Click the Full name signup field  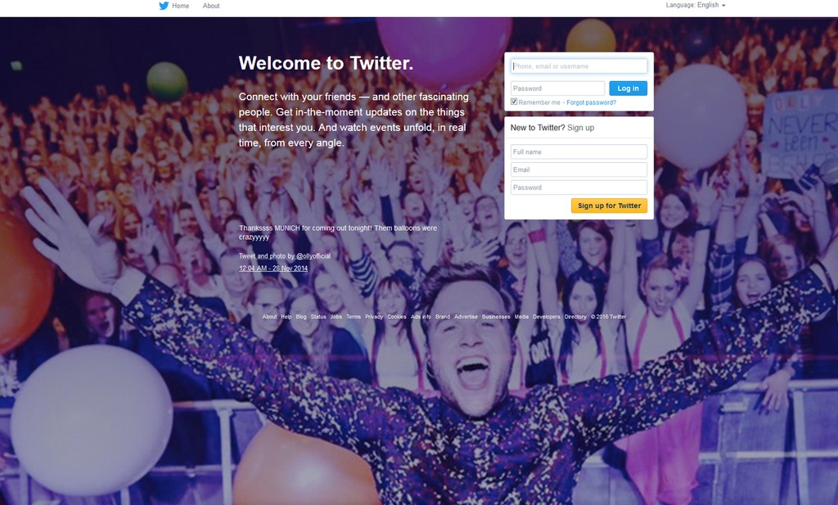[579, 151]
